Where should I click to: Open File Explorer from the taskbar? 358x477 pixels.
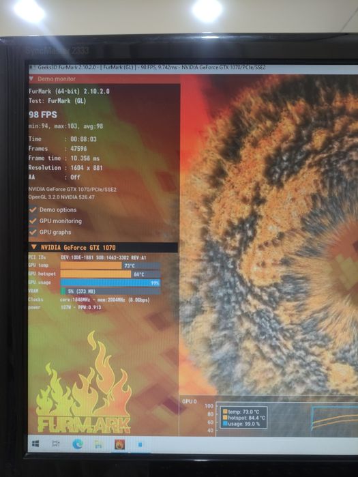pyautogui.click(x=98, y=444)
